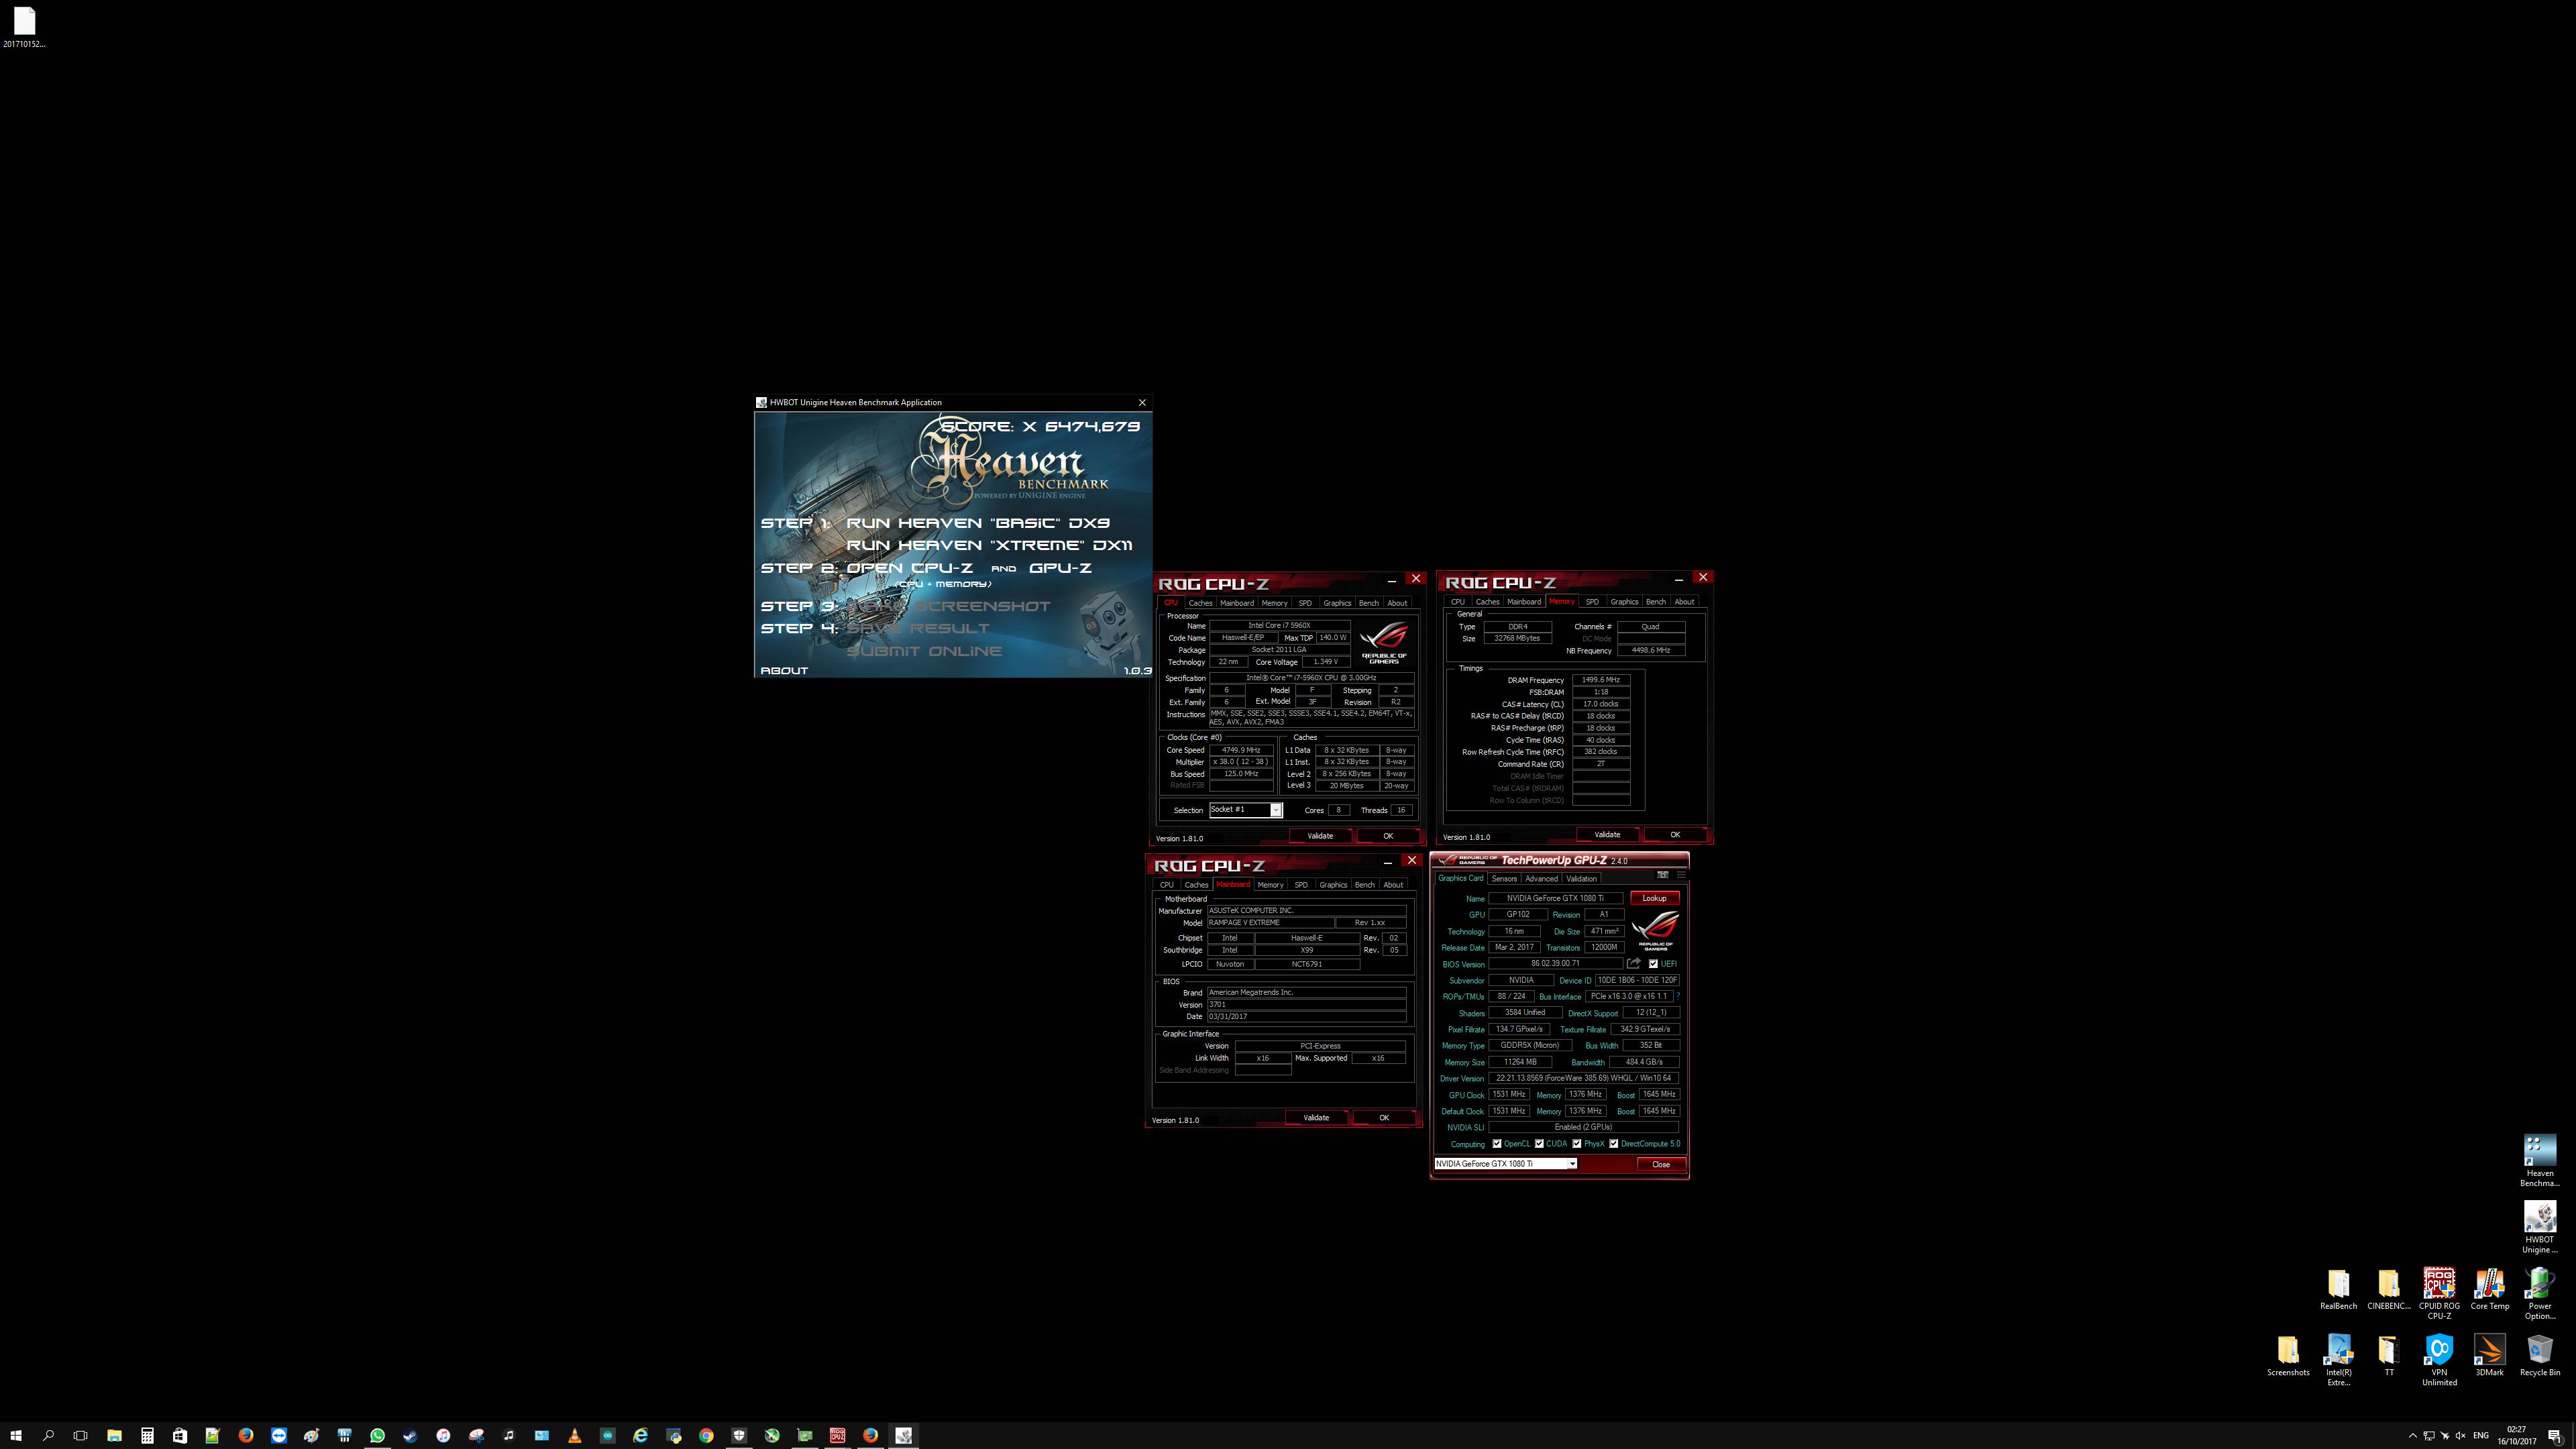Show hidden system tray icons
This screenshot has width=2576, height=1449.
coord(2412,1436)
